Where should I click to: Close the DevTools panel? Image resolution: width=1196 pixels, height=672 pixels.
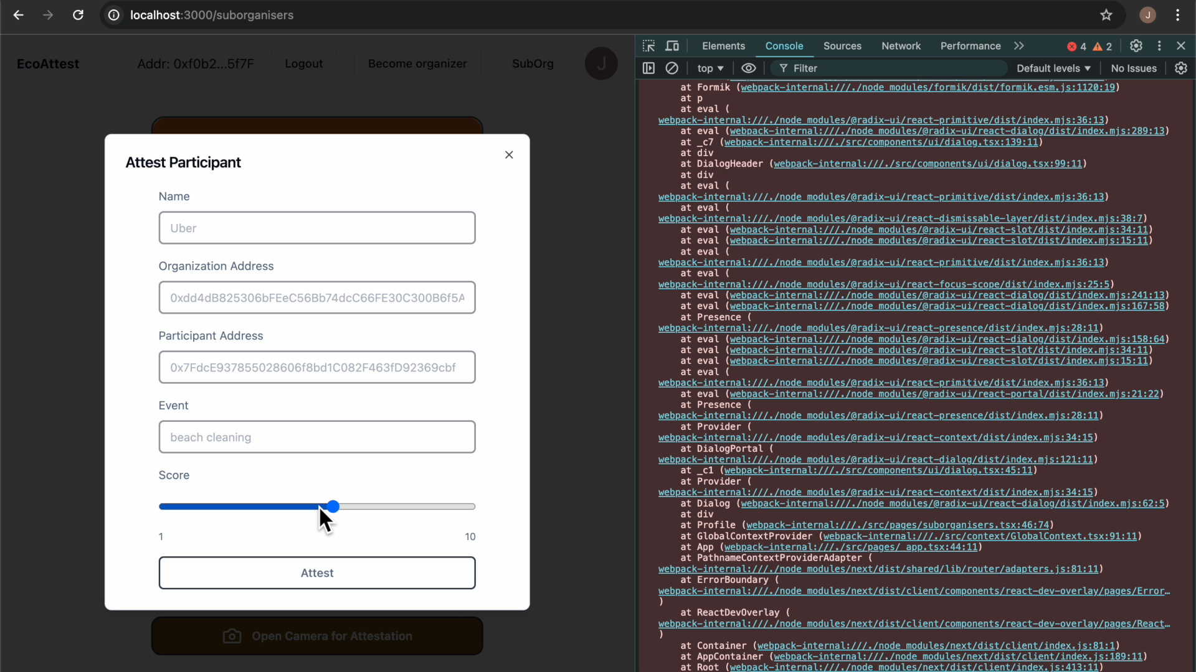point(1181,46)
